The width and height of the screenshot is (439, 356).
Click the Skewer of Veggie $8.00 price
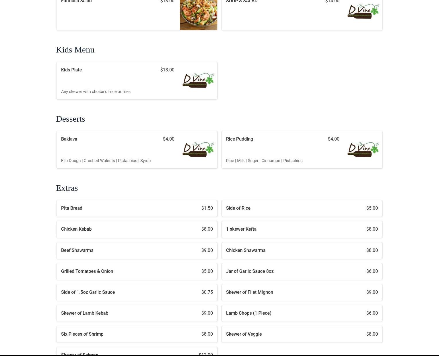coord(372,334)
